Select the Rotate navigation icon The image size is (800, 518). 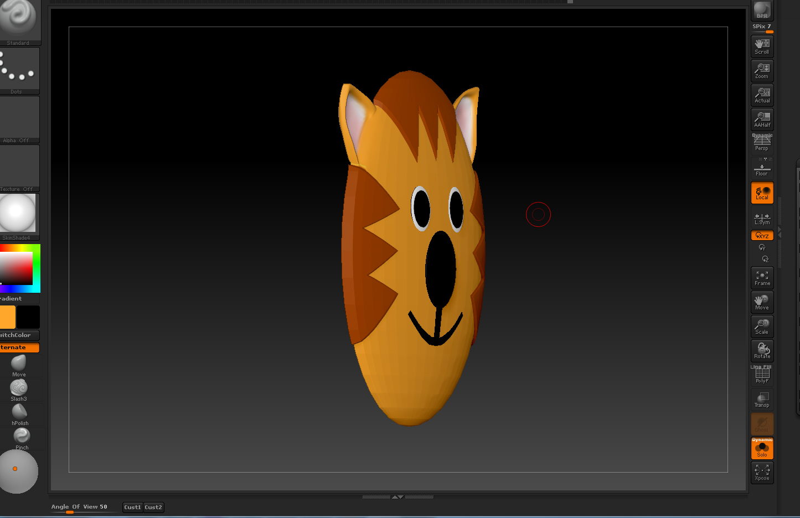[x=762, y=351]
